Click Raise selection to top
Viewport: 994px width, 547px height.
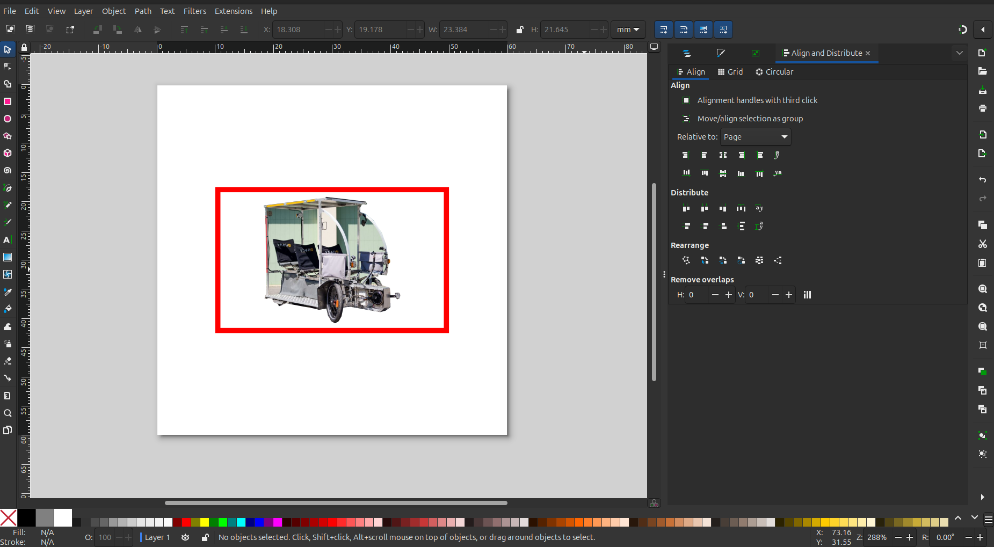pos(184,30)
